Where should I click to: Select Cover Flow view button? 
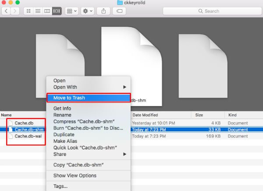tap(57, 11)
